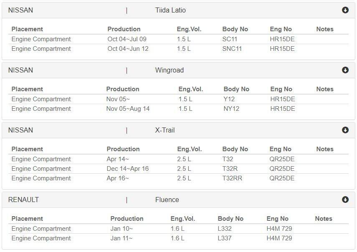The width and height of the screenshot is (357, 252).
Task: Select the Fluence L337 row
Action: coord(178,238)
